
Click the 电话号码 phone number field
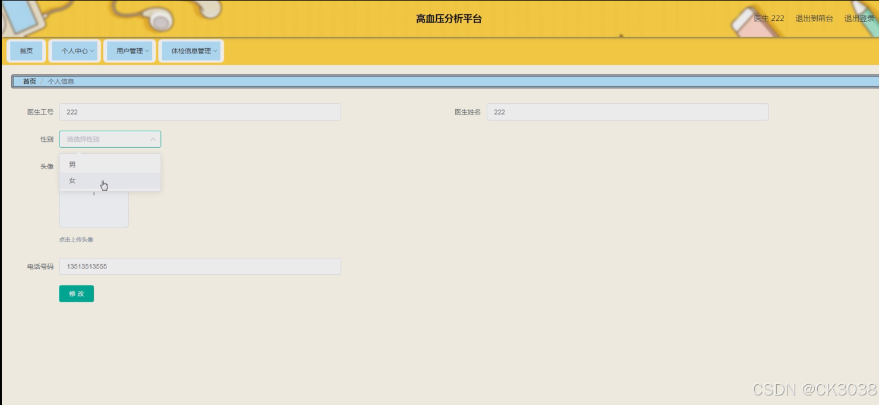click(x=200, y=266)
